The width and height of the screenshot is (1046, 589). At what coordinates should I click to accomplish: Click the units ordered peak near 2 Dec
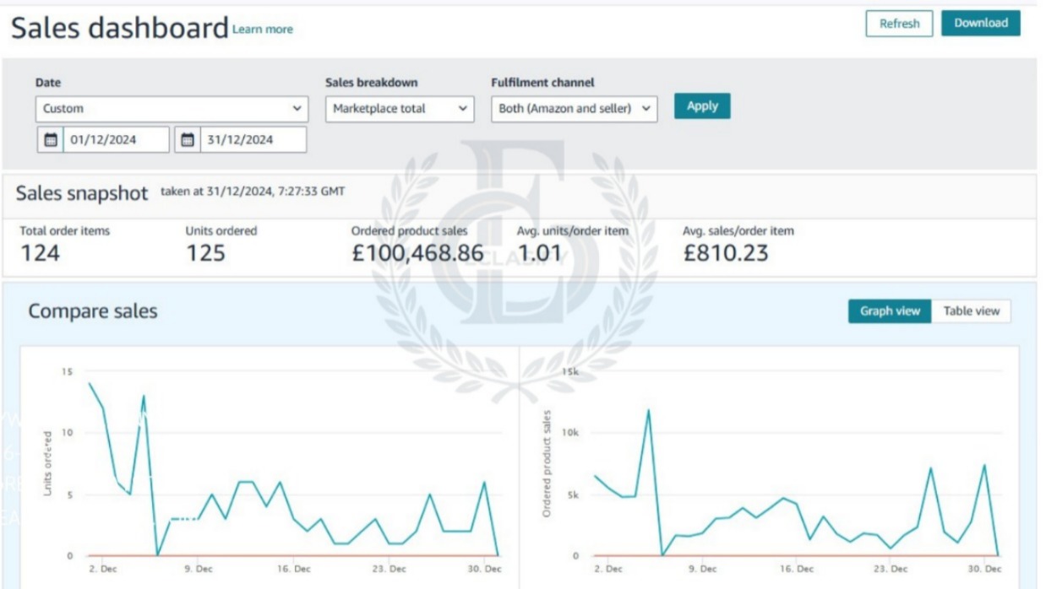click(x=90, y=383)
